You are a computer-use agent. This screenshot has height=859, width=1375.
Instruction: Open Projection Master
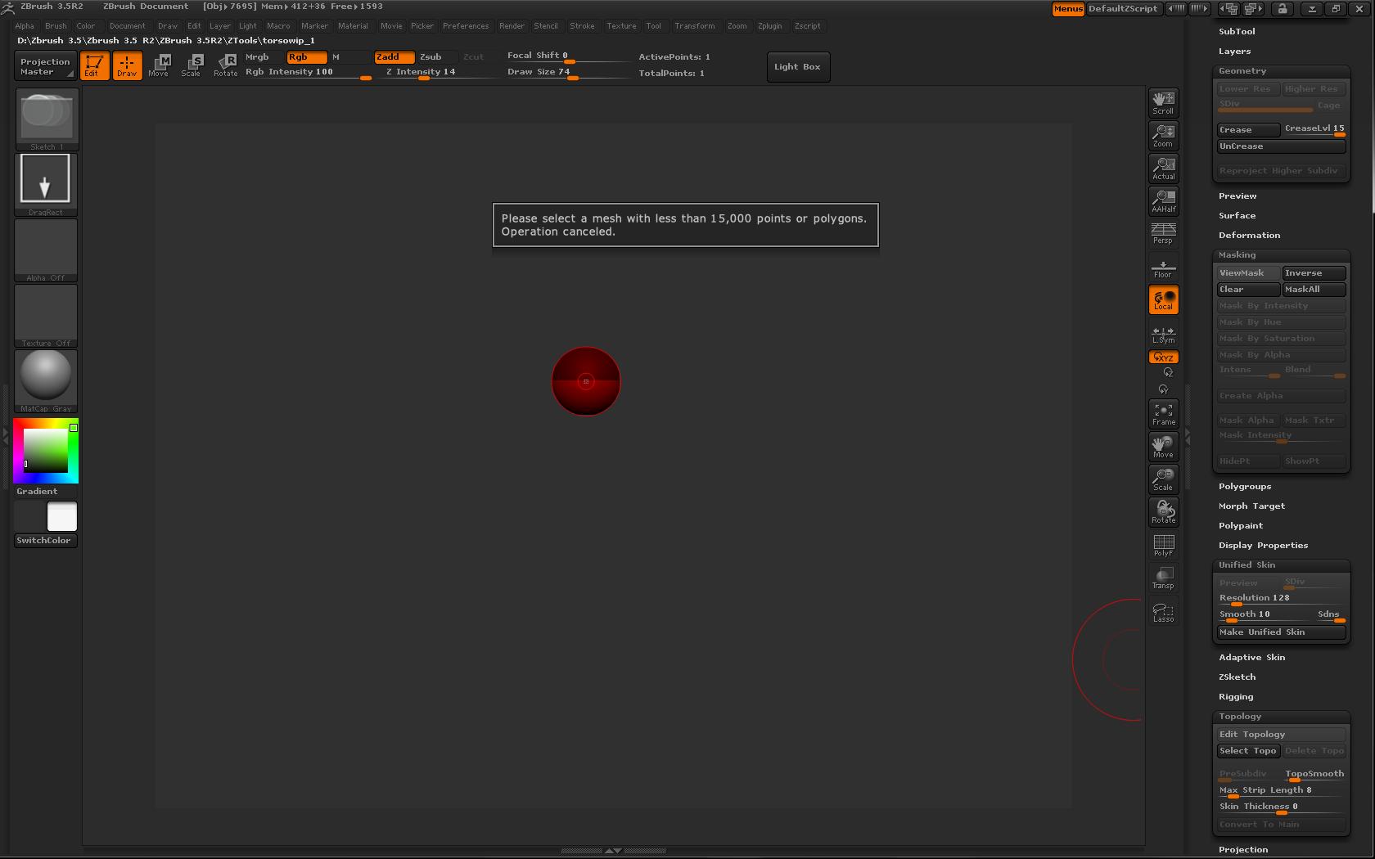tap(46, 66)
